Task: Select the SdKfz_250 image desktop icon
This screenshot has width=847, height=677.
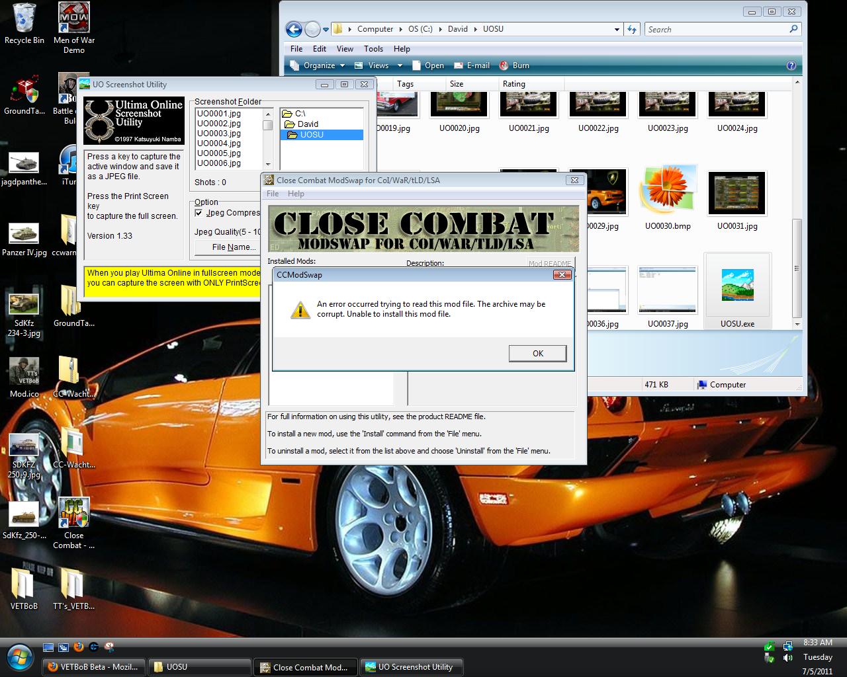Action: pos(24,521)
